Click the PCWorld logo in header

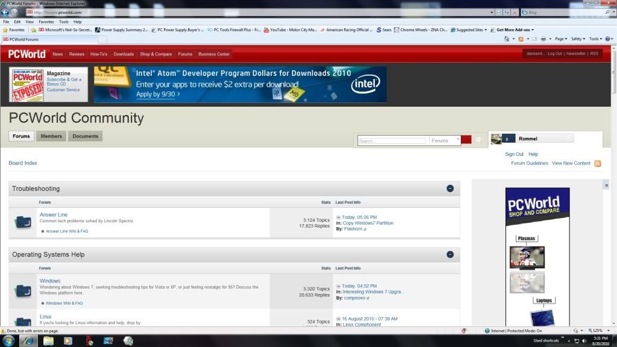pyautogui.click(x=27, y=54)
